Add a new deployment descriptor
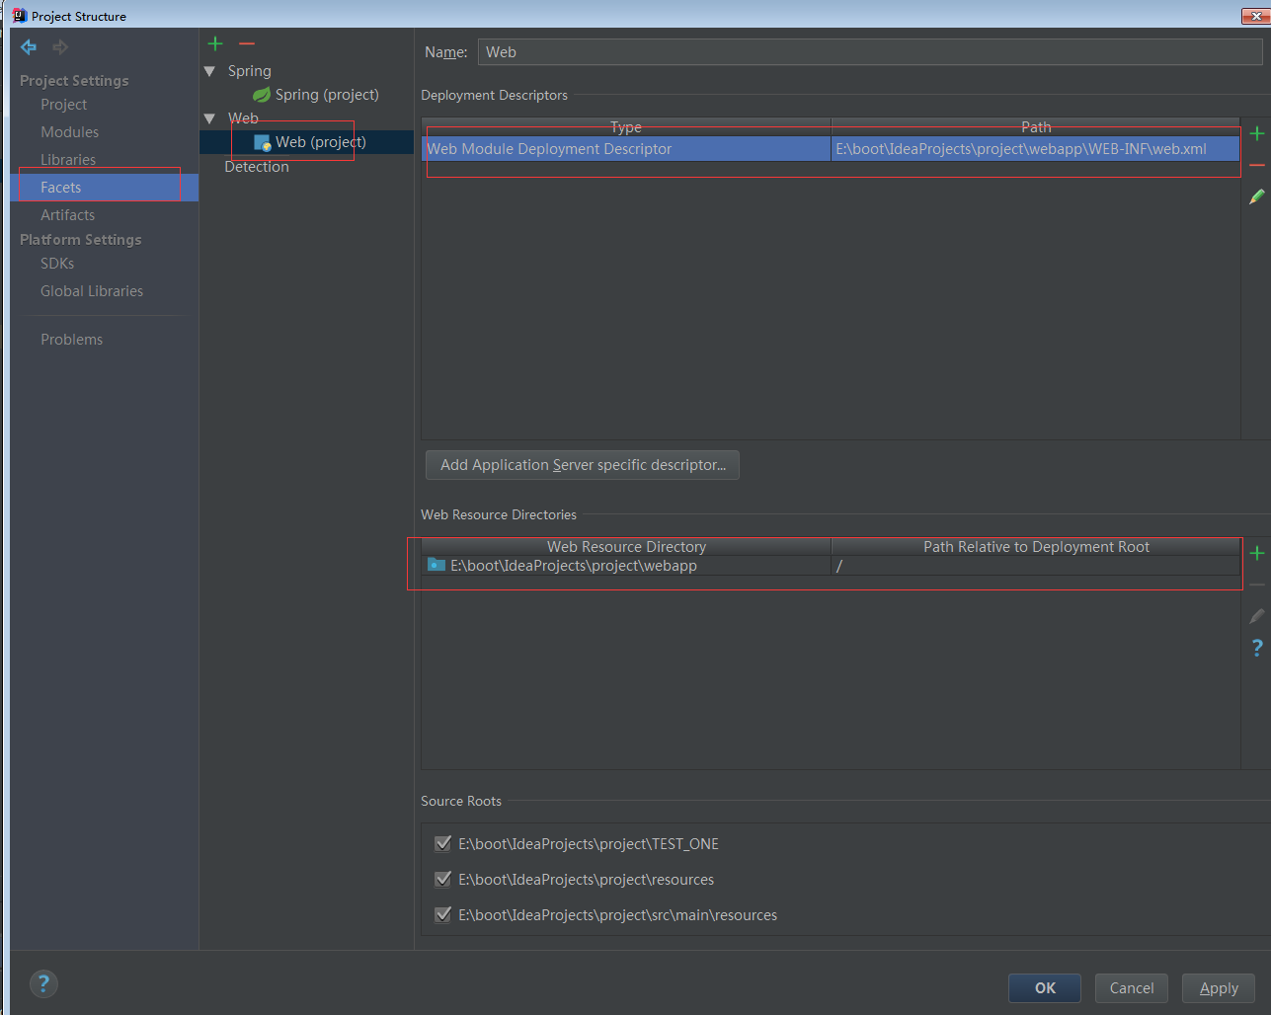This screenshot has width=1271, height=1015. point(1256,134)
